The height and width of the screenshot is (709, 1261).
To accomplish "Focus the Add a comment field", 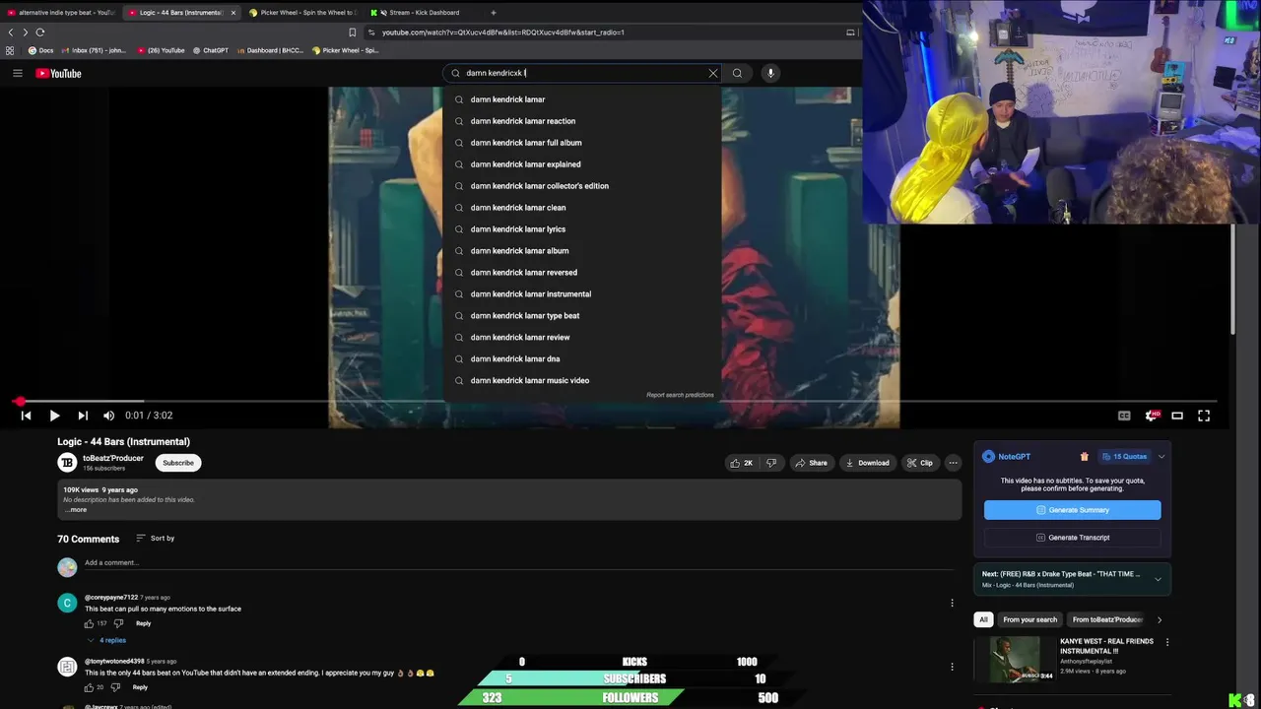I will 519,562.
